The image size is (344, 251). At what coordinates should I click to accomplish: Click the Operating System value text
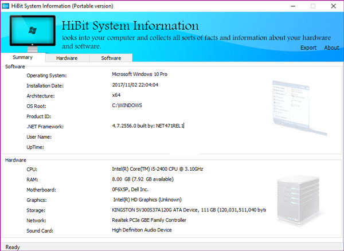coord(139,74)
